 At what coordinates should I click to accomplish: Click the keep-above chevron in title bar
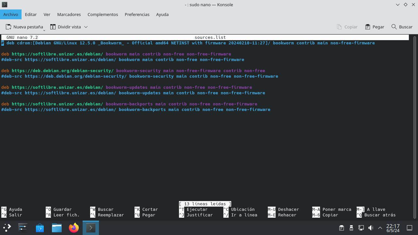click(x=397, y=5)
